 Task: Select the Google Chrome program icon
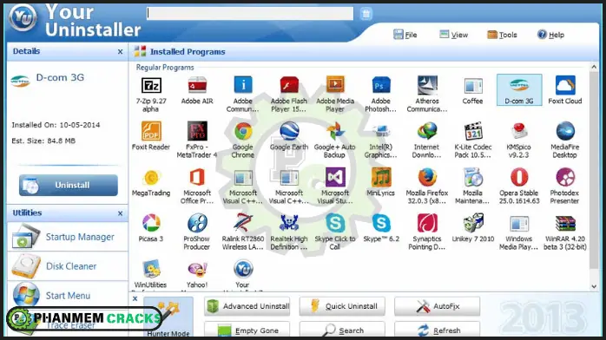point(243,132)
